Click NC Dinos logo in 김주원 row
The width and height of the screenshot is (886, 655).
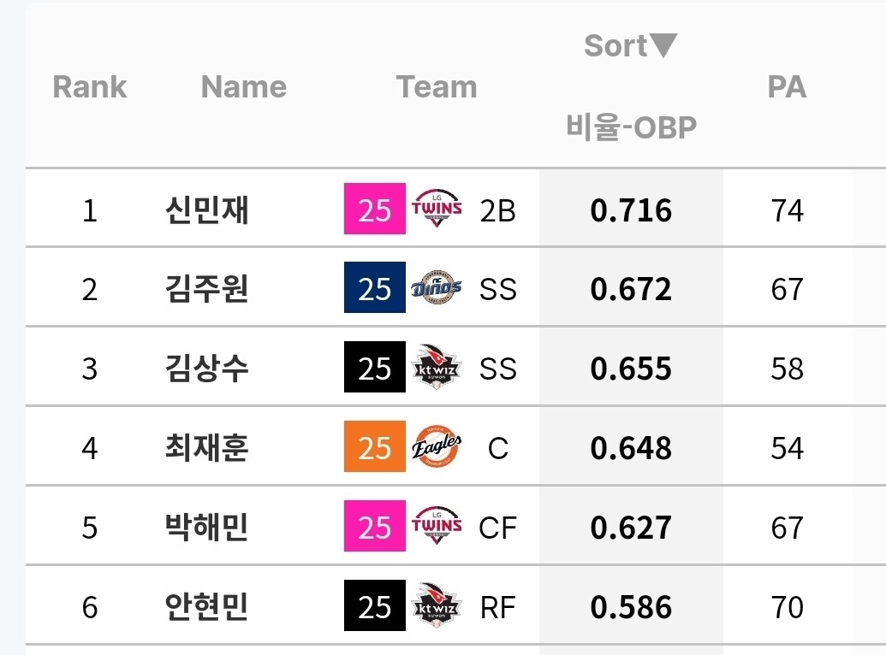pyautogui.click(x=437, y=288)
